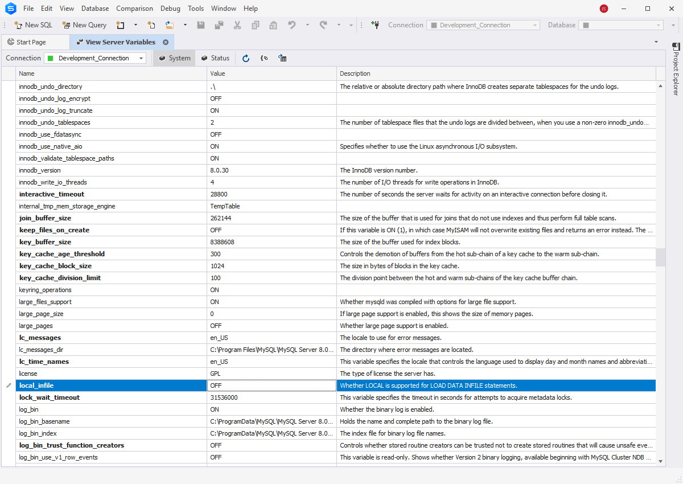The width and height of the screenshot is (683, 484).
Task: Close the View Server Variables tab
Action: pos(166,42)
